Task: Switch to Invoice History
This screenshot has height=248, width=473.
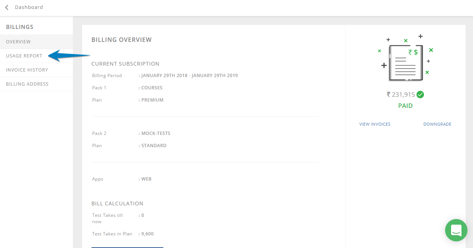Action: [x=27, y=70]
